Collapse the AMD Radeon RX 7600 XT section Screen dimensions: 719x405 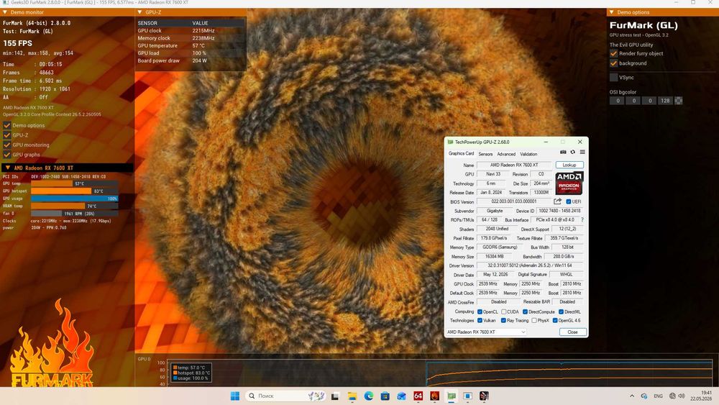[x=7, y=168]
